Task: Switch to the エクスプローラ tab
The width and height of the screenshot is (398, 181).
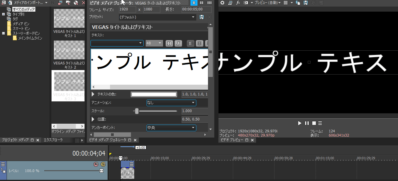Action: coord(53,140)
